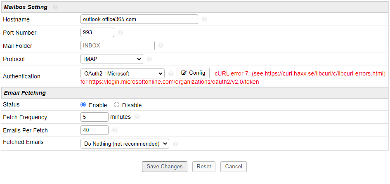Viewport: 390px width, 184px height.
Task: Click into the Port Number field
Action: (x=97, y=32)
